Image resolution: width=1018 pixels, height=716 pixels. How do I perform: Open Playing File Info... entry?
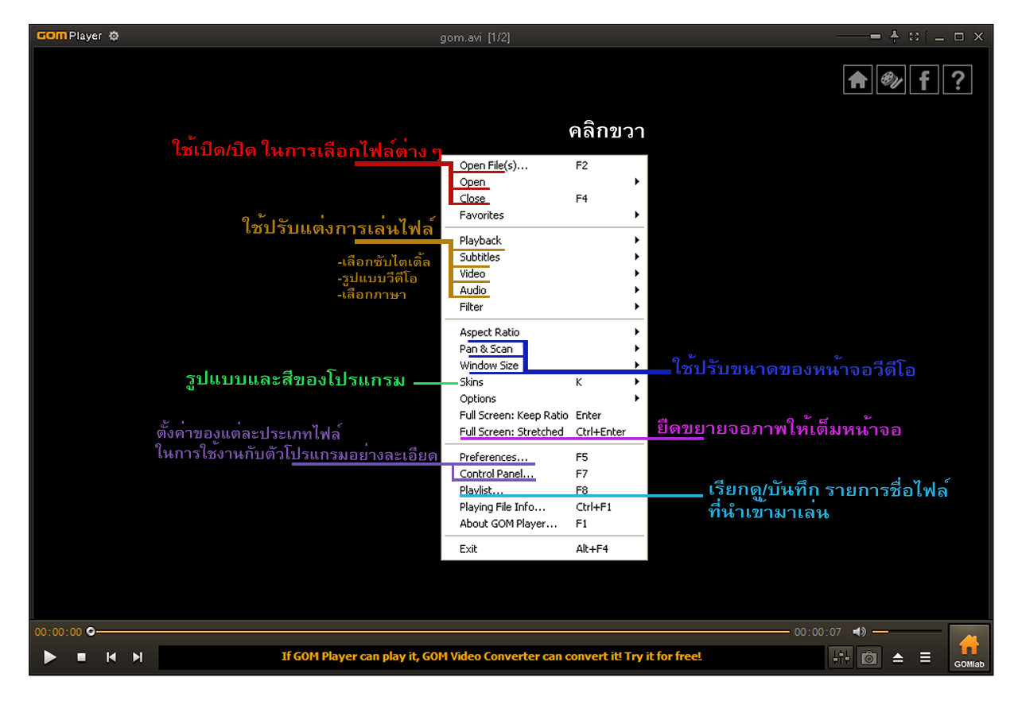pos(544,507)
